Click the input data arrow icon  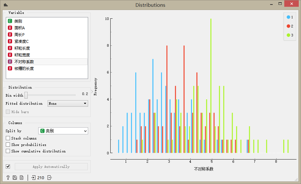(33, 178)
